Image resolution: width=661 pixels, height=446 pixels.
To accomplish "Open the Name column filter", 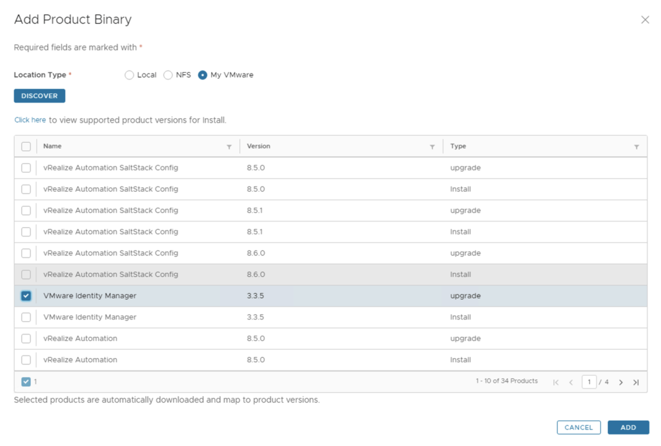I will 229,147.
